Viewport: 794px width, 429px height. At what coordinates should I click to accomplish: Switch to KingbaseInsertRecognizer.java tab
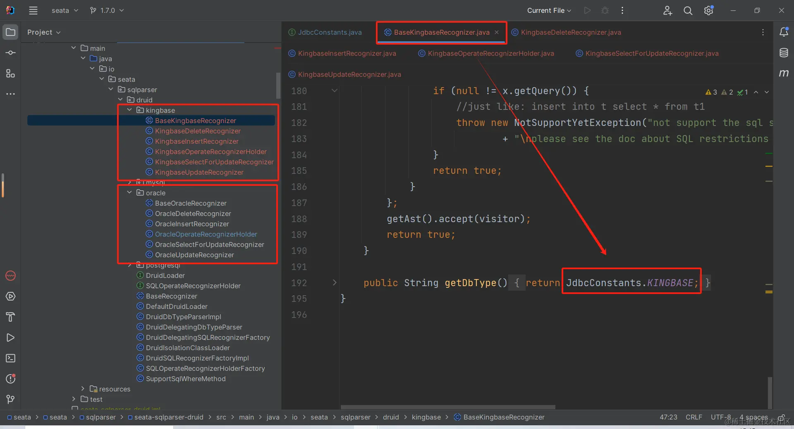tap(342, 53)
